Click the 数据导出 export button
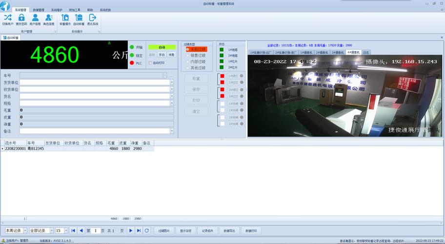445x244 pixels. 229,230
